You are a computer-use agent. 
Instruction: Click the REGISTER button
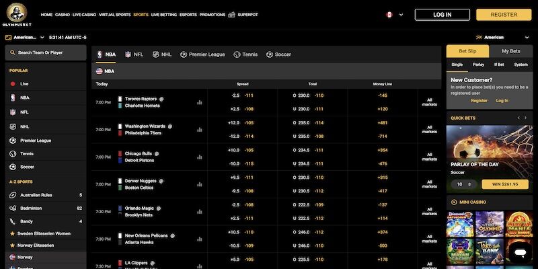(504, 15)
